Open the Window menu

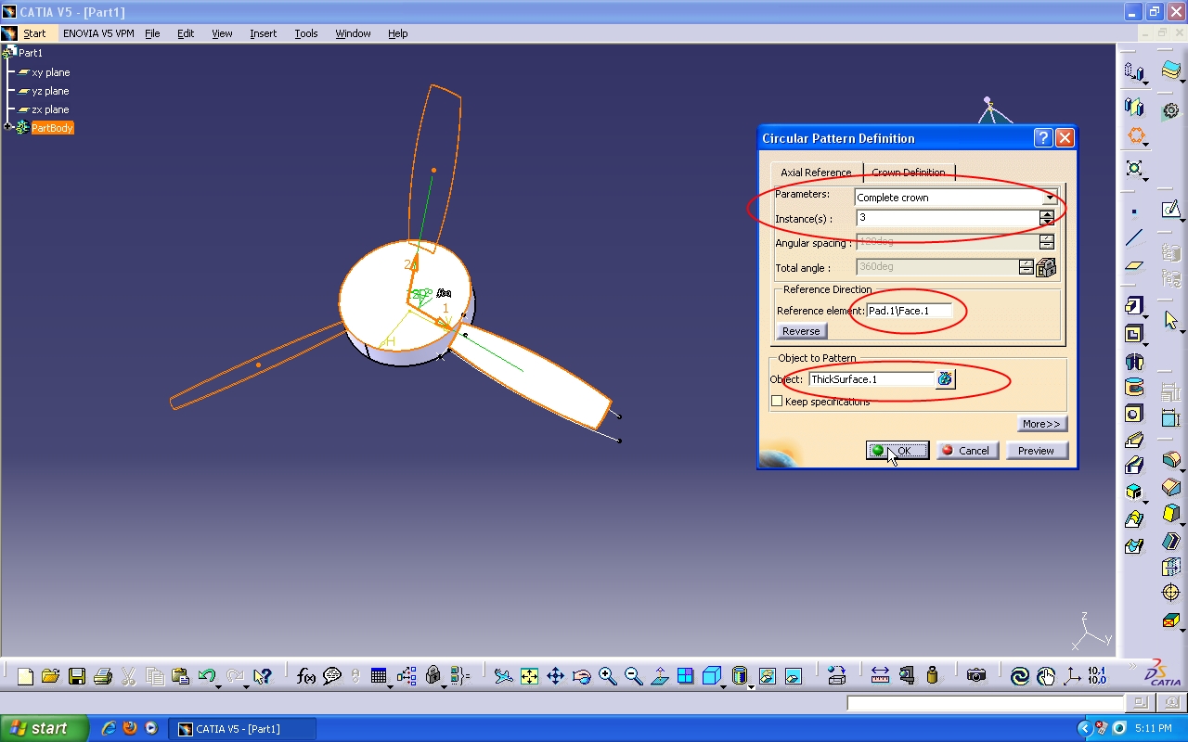click(x=353, y=33)
